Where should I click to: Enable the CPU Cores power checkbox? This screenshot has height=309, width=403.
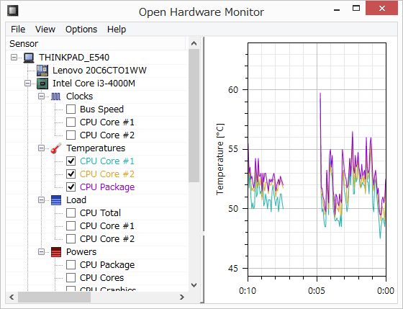[x=71, y=277]
